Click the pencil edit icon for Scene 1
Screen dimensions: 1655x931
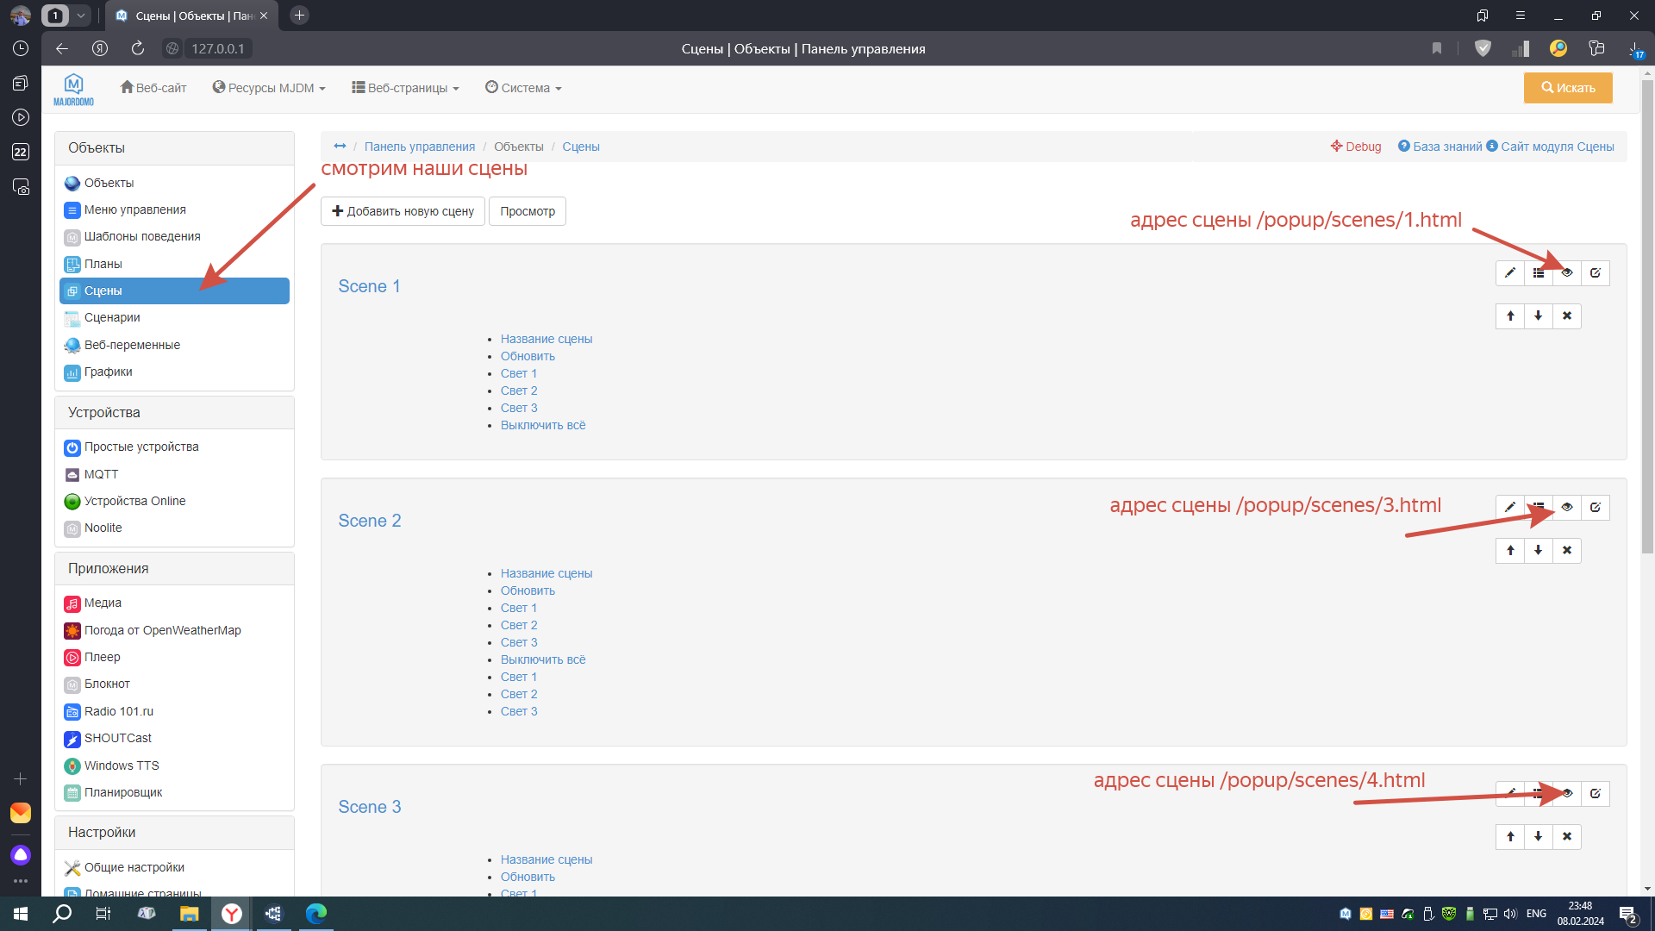click(x=1510, y=273)
